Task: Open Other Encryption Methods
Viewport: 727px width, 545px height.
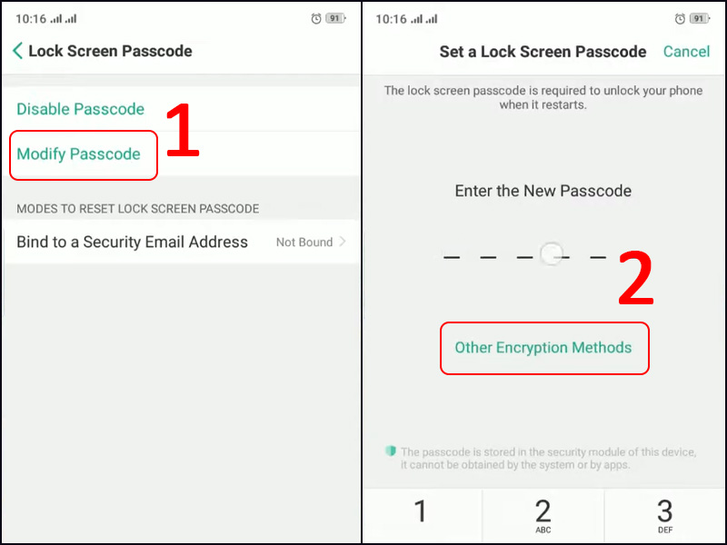Action: (543, 348)
